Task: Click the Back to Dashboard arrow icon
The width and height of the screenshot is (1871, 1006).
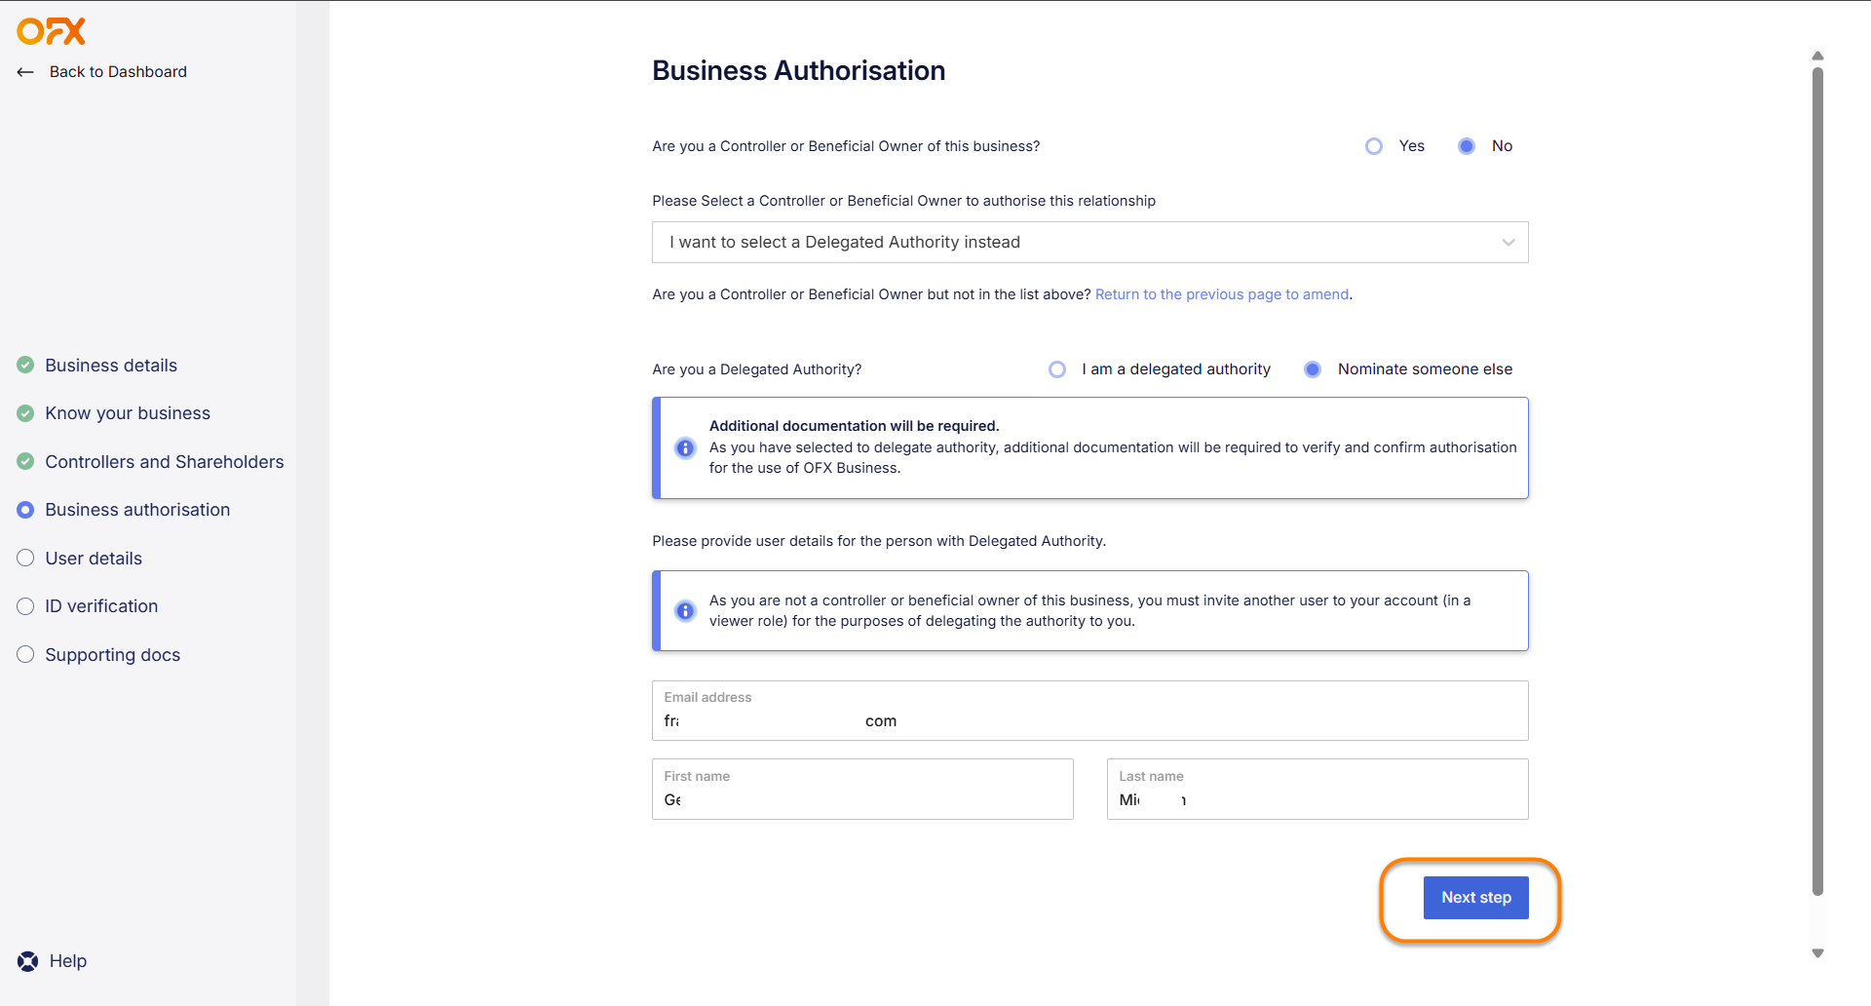Action: point(25,72)
